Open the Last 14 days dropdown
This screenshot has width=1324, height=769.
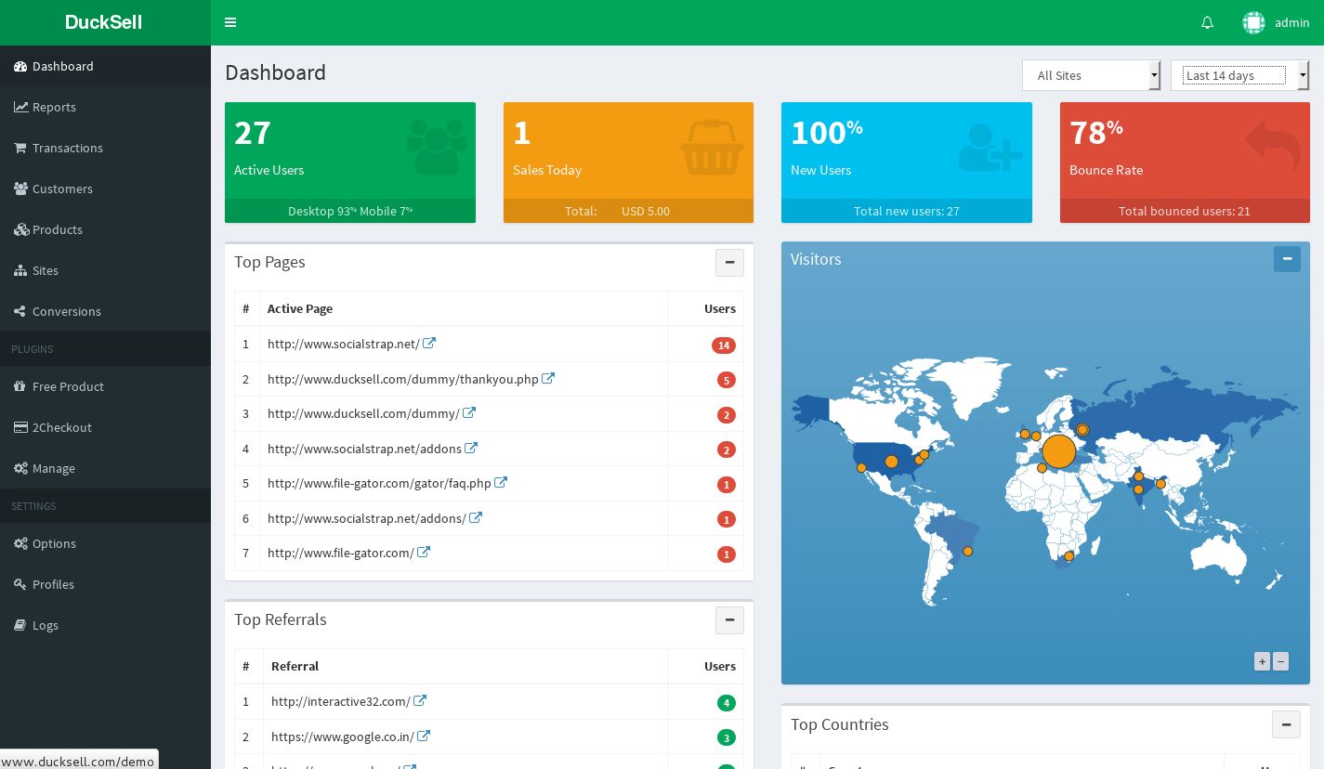[x=1239, y=75]
